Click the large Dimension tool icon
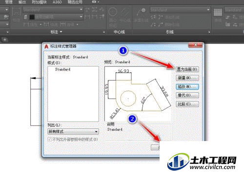 point(17,12)
